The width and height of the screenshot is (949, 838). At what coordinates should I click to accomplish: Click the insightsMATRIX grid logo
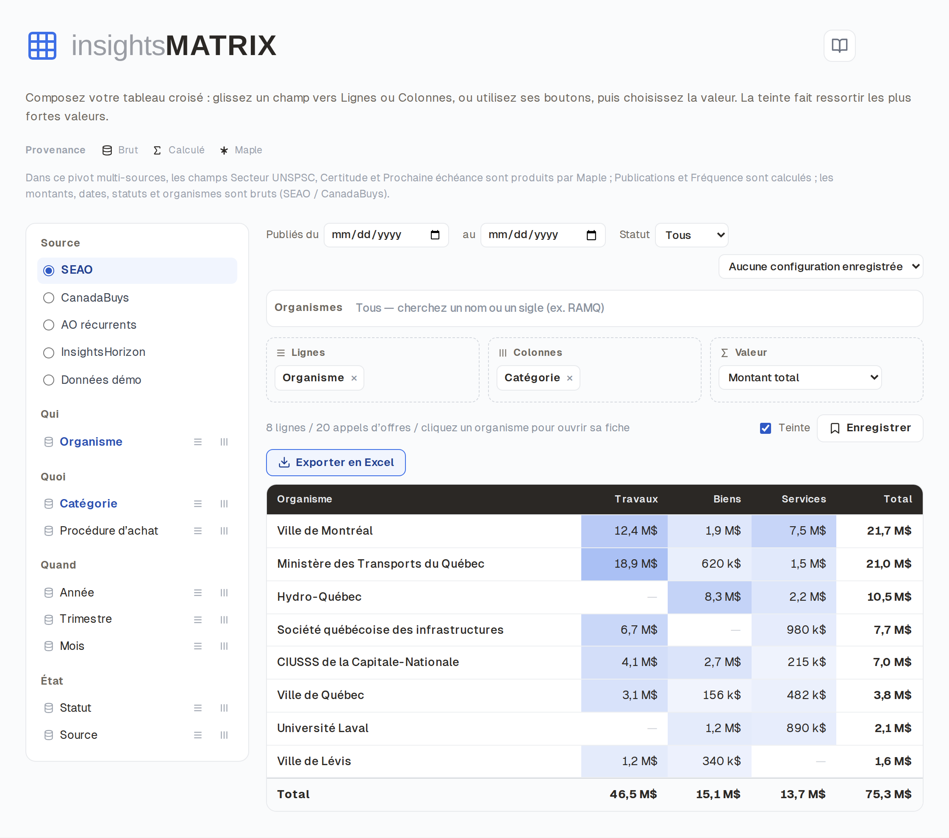click(x=42, y=45)
